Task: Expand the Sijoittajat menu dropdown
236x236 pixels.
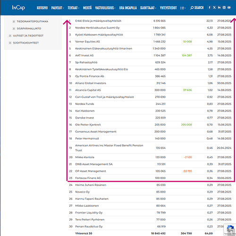Action: pyautogui.click(x=148, y=8)
